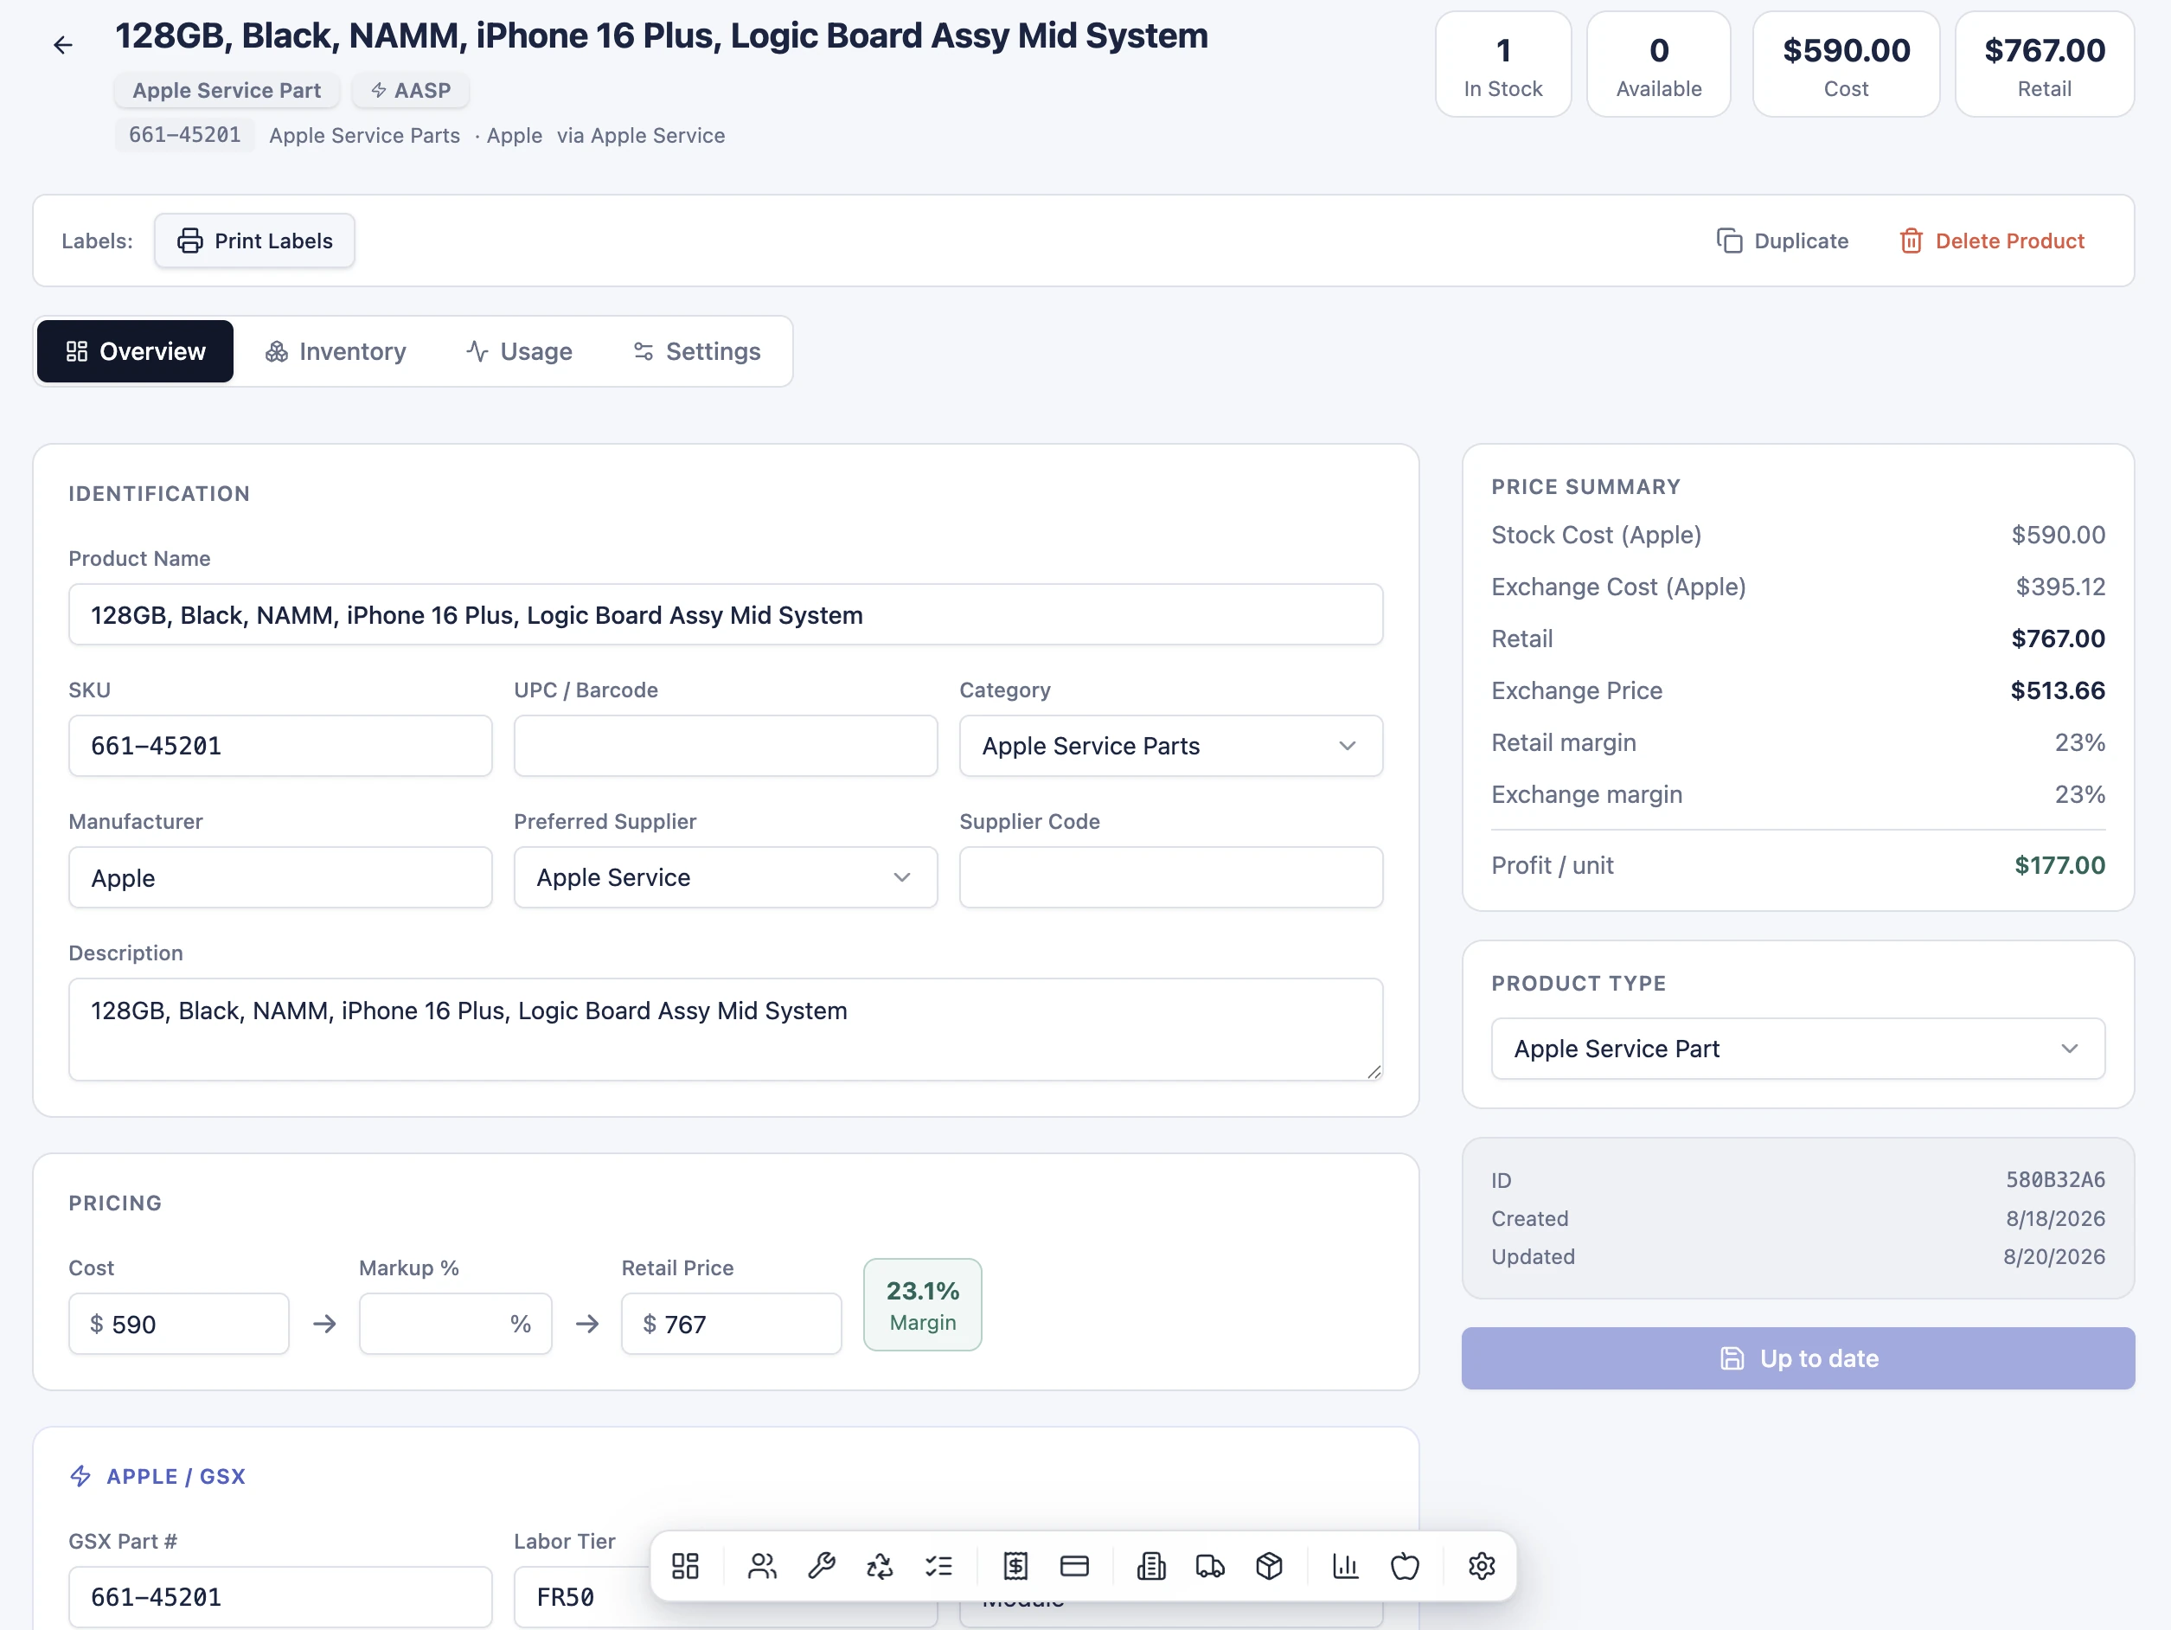The width and height of the screenshot is (2171, 1630).
Task: Open the Usage tab
Action: 519,351
